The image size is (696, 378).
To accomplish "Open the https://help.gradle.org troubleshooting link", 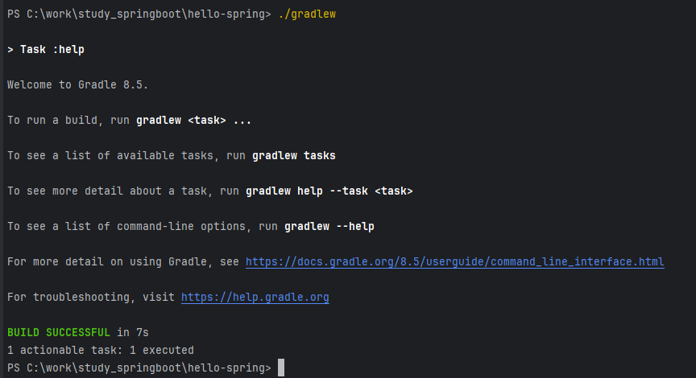I will 255,298.
